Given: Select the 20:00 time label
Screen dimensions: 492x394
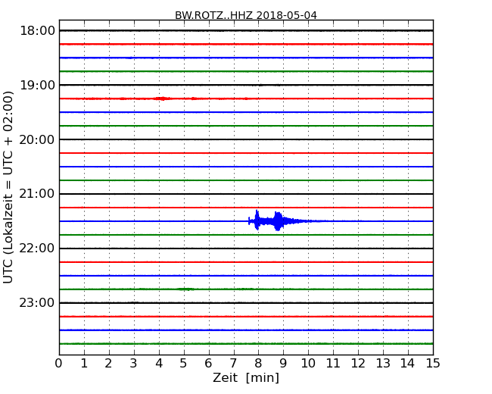Looking at the screenshot, I should (x=37, y=139).
